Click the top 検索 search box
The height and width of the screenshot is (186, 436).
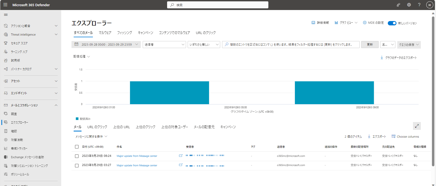pos(218,5)
